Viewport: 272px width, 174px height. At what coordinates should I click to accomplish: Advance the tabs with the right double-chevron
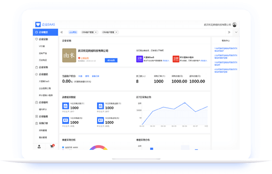(x=229, y=32)
